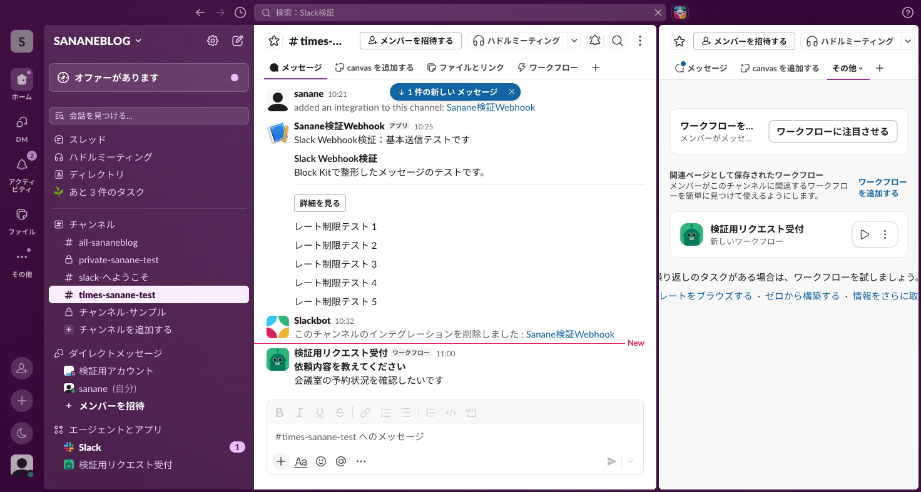
Task: Open the オファーがあります banner
Action: (x=149, y=78)
